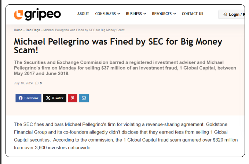Click current page breadcrumb Michael Pellegrino
249x164 pixels.
84,30
